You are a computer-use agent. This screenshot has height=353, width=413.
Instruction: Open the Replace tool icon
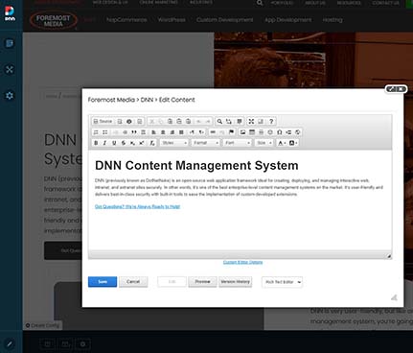229,122
